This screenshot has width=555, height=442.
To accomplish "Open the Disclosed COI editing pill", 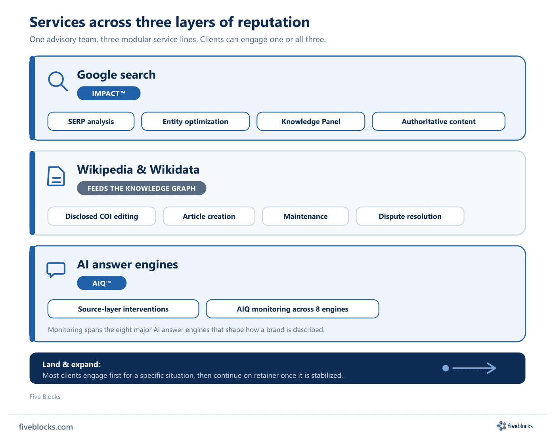I will pos(101,216).
